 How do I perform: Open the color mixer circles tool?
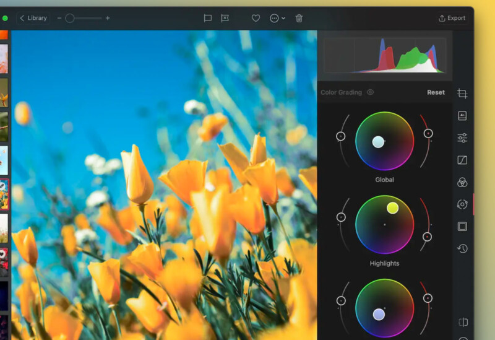[462, 182]
